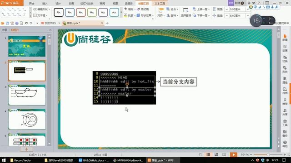This screenshot has width=291, height=163.
Task: Close the slide thumbnail pane
Action: 50,30
